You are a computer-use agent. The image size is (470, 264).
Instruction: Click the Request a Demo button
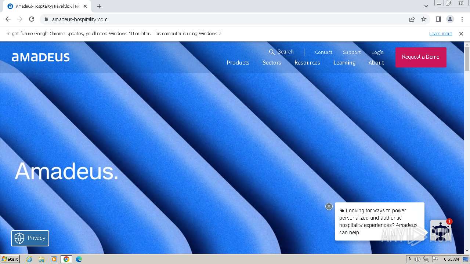(x=421, y=57)
